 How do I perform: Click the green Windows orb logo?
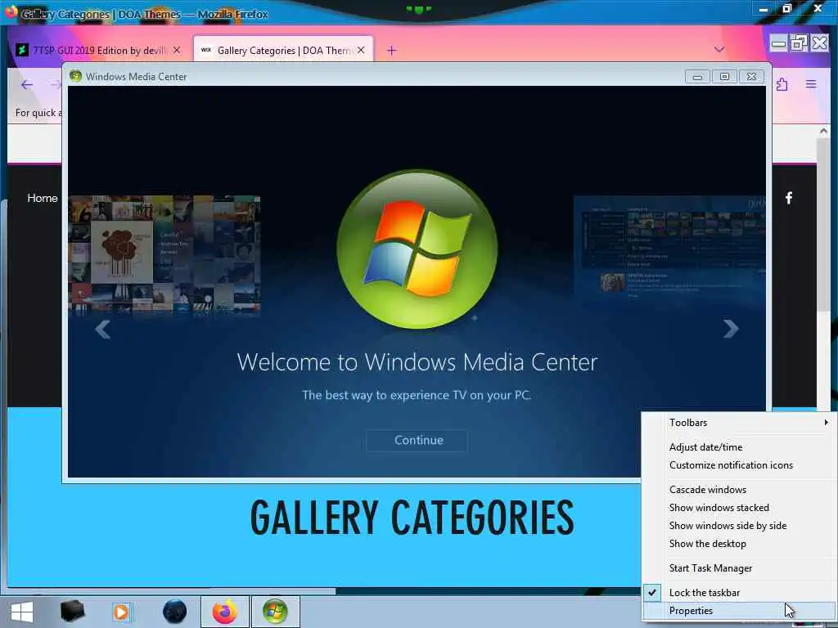pos(417,249)
